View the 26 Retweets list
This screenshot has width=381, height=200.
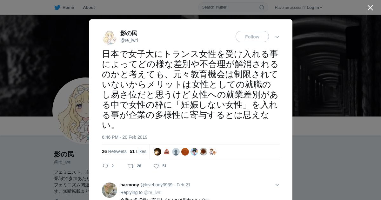pyautogui.click(x=114, y=151)
